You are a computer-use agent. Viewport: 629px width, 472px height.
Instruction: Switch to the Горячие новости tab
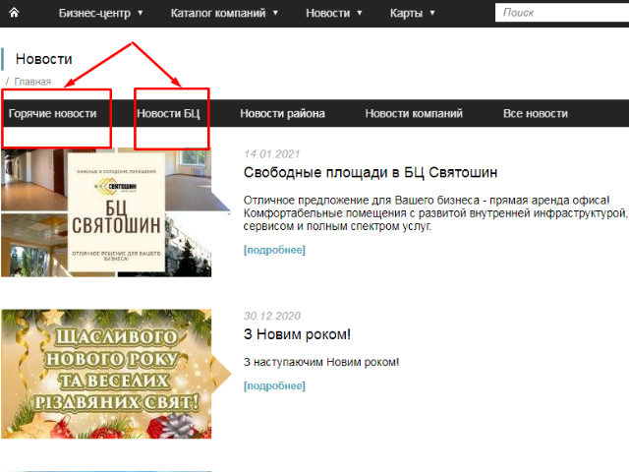[52, 114]
